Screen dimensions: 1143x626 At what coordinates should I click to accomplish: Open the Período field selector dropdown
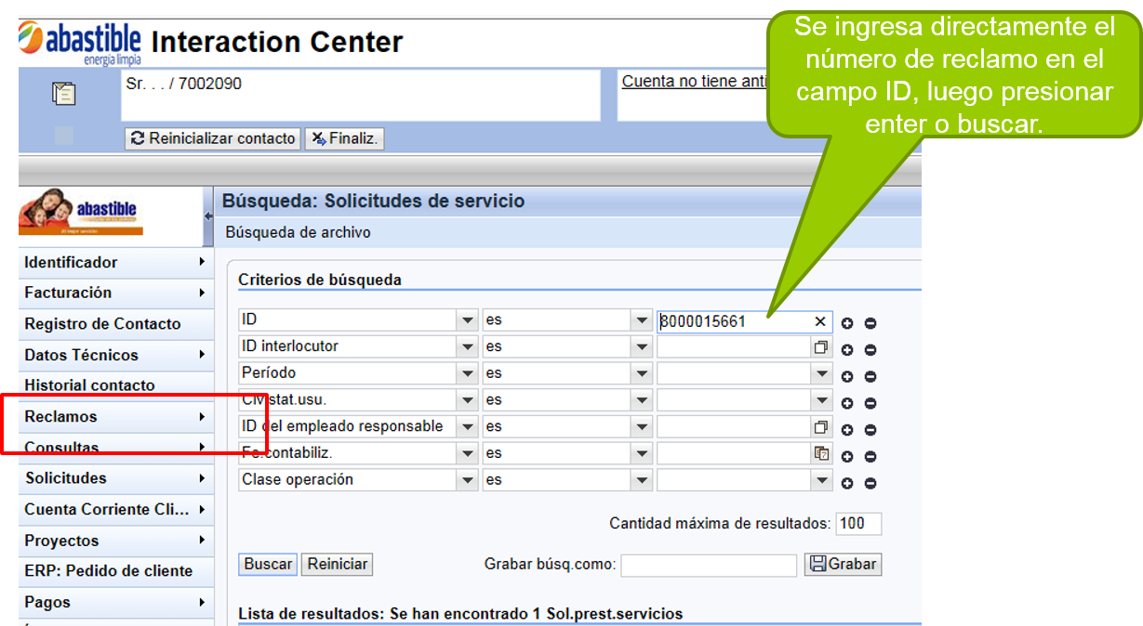(467, 373)
